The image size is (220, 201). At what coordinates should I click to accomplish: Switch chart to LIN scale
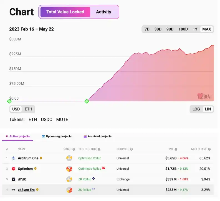(208, 109)
